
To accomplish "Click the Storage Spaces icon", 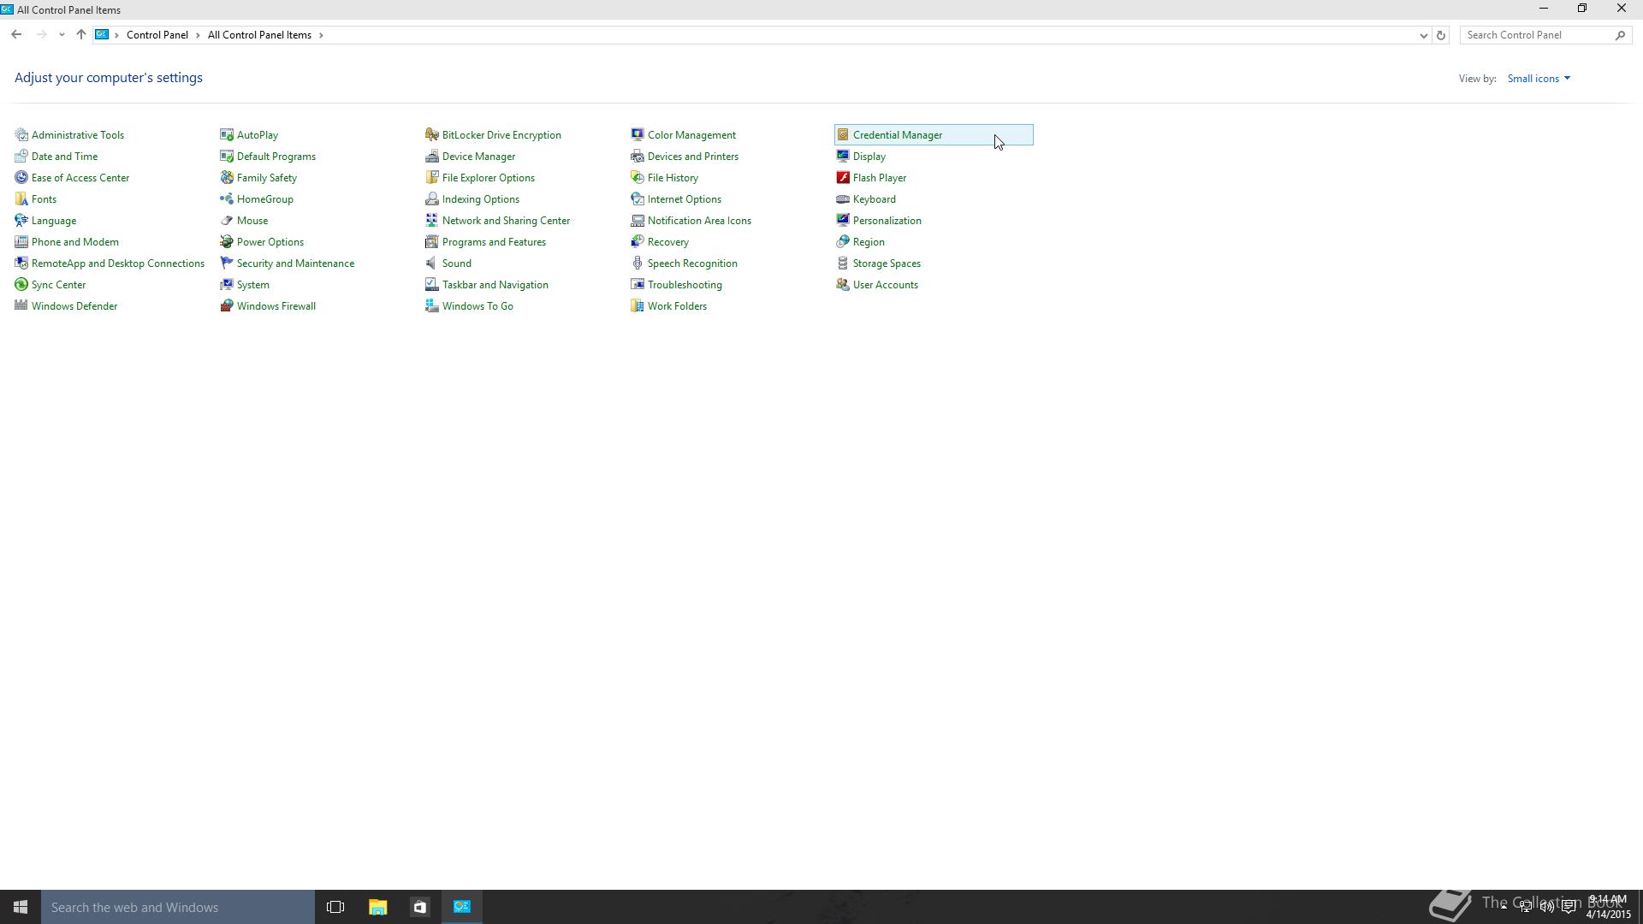I will [x=843, y=264].
